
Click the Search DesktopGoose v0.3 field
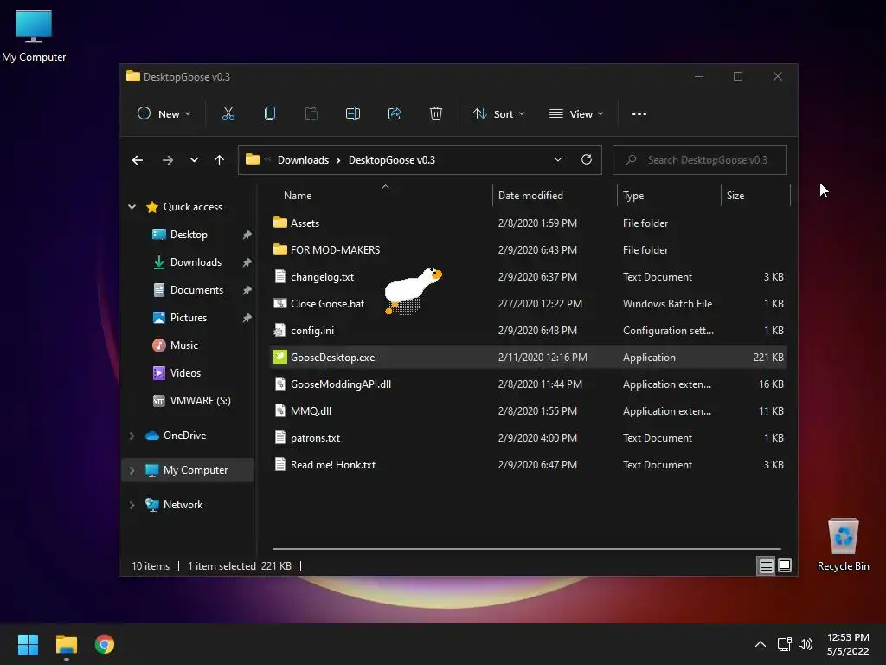click(699, 160)
